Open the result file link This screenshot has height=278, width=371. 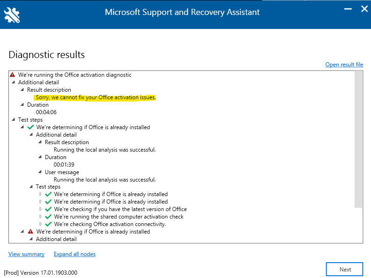click(x=344, y=65)
